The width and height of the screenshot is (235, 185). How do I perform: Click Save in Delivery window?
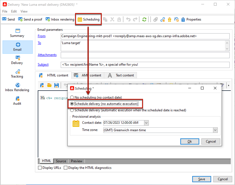coord(201,179)
